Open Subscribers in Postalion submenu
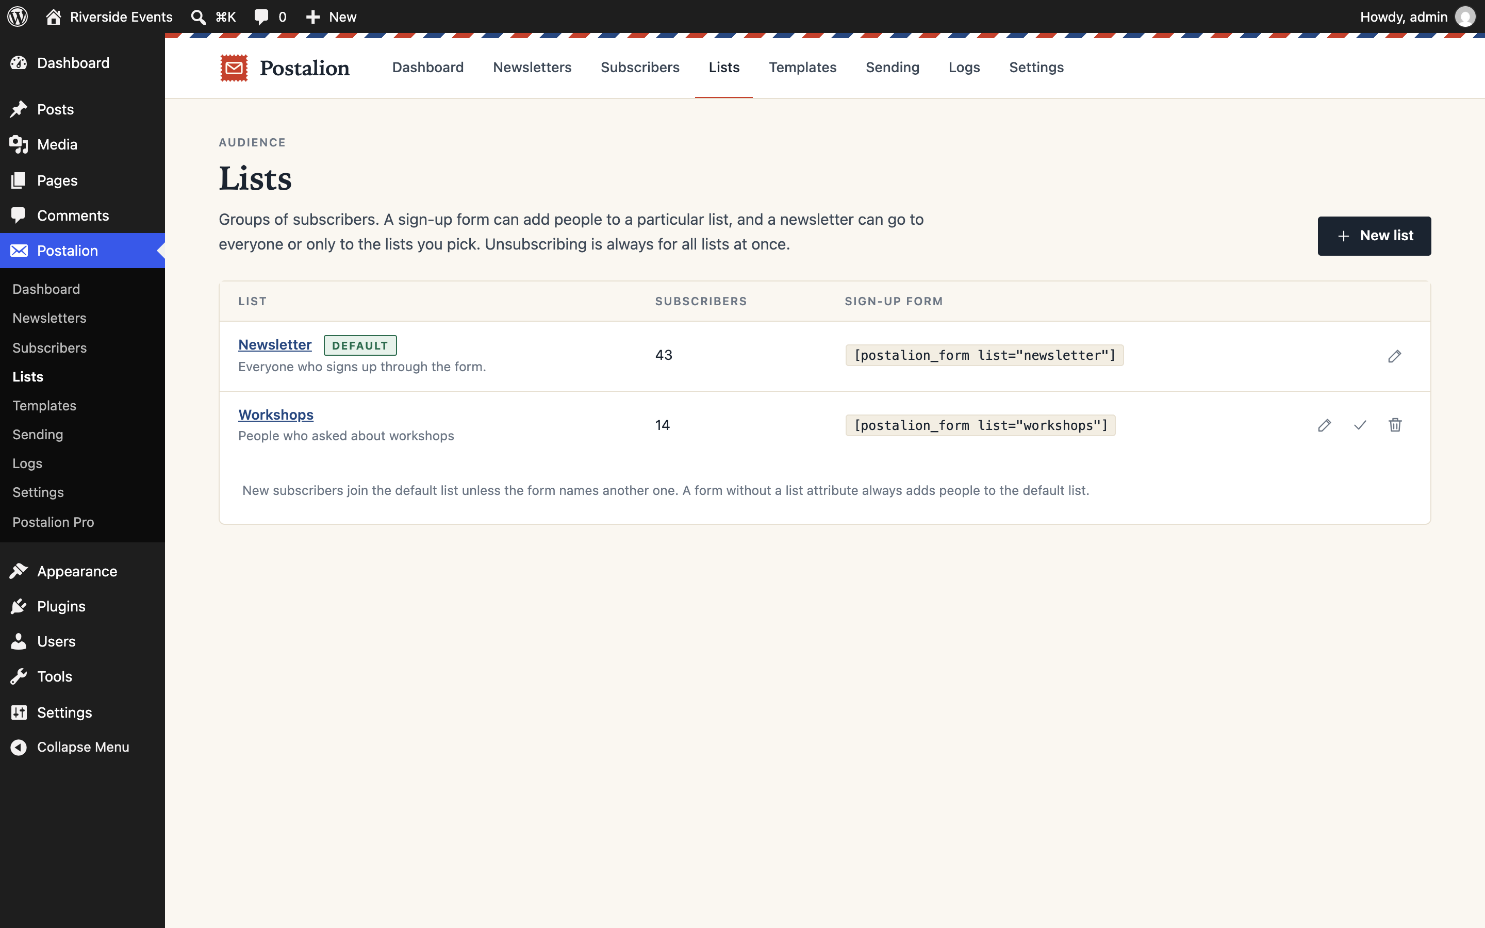Screen dimensions: 1485x928 coord(82,348)
